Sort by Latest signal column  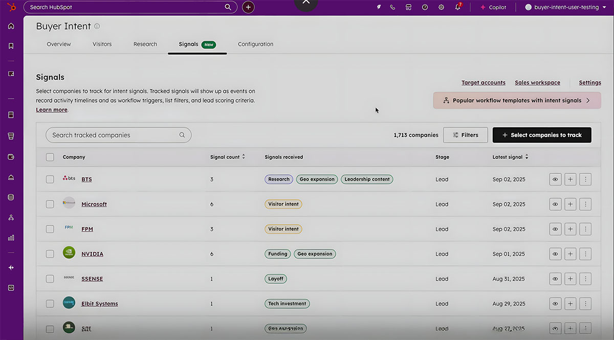510,157
